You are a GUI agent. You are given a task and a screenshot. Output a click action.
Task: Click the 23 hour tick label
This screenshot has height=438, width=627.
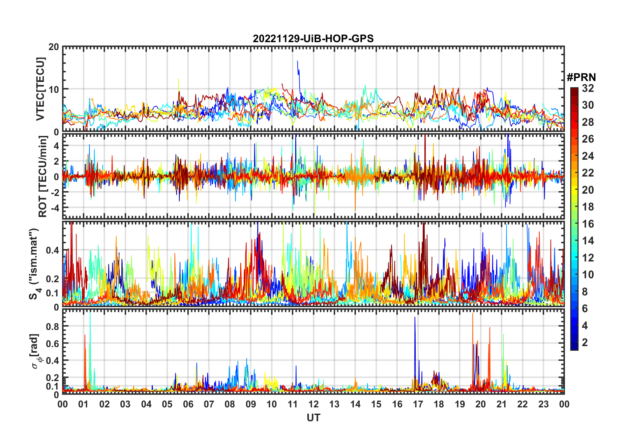[543, 404]
